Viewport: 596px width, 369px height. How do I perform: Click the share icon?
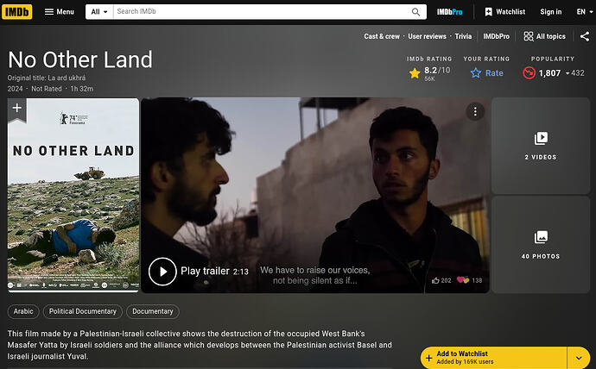[x=585, y=36]
